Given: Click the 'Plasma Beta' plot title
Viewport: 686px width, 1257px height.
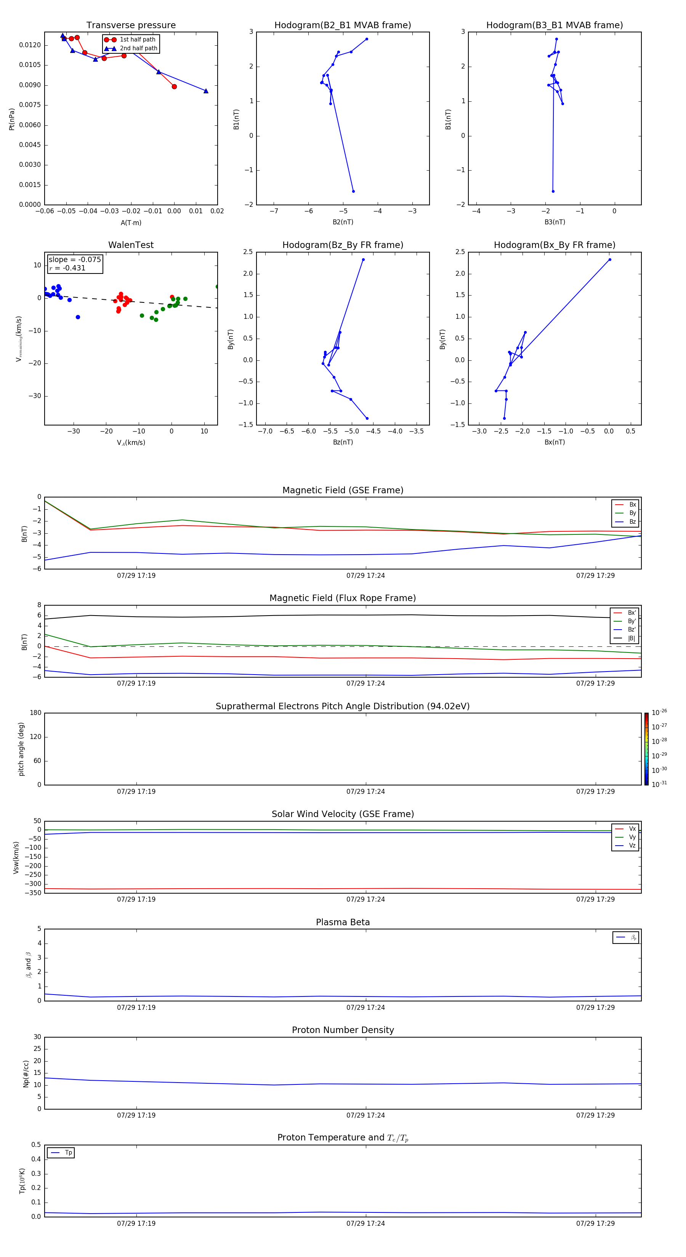Looking at the screenshot, I should click(x=343, y=923).
